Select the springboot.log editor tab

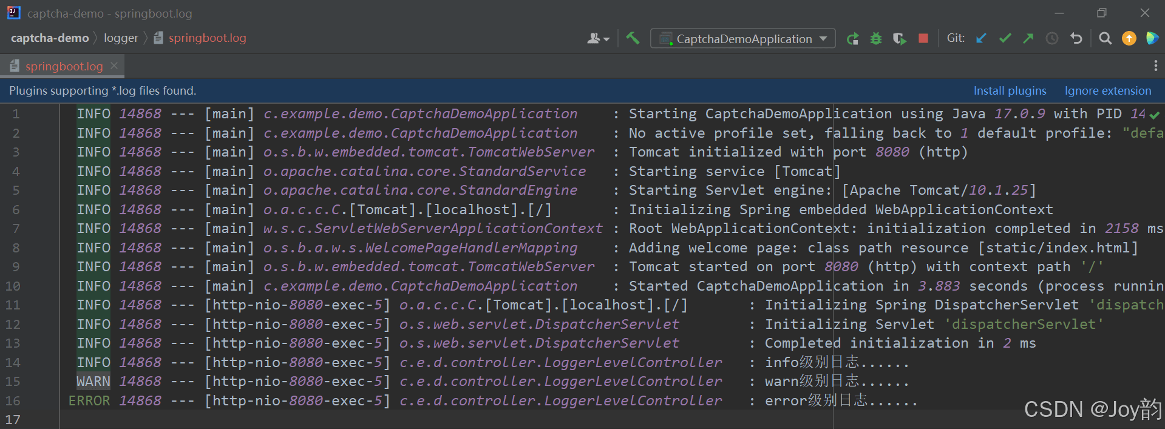(x=64, y=66)
